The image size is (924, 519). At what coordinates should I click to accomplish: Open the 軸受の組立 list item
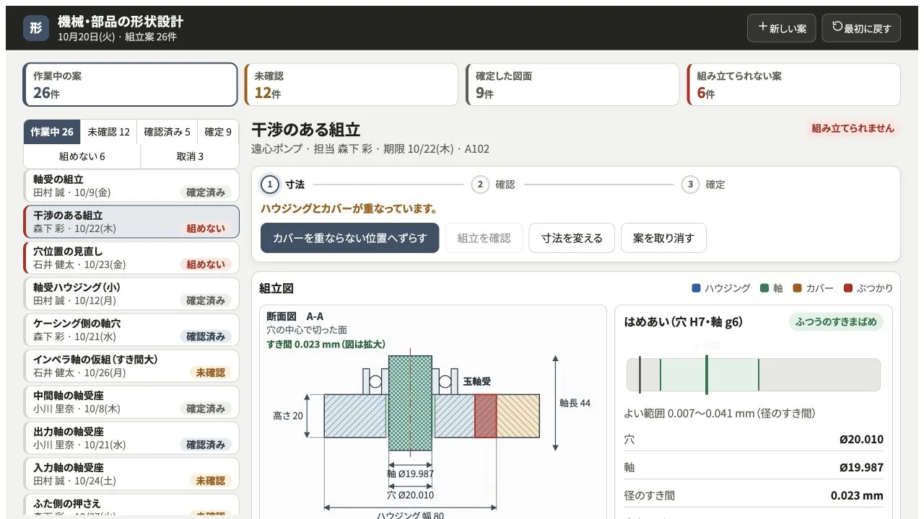[131, 185]
